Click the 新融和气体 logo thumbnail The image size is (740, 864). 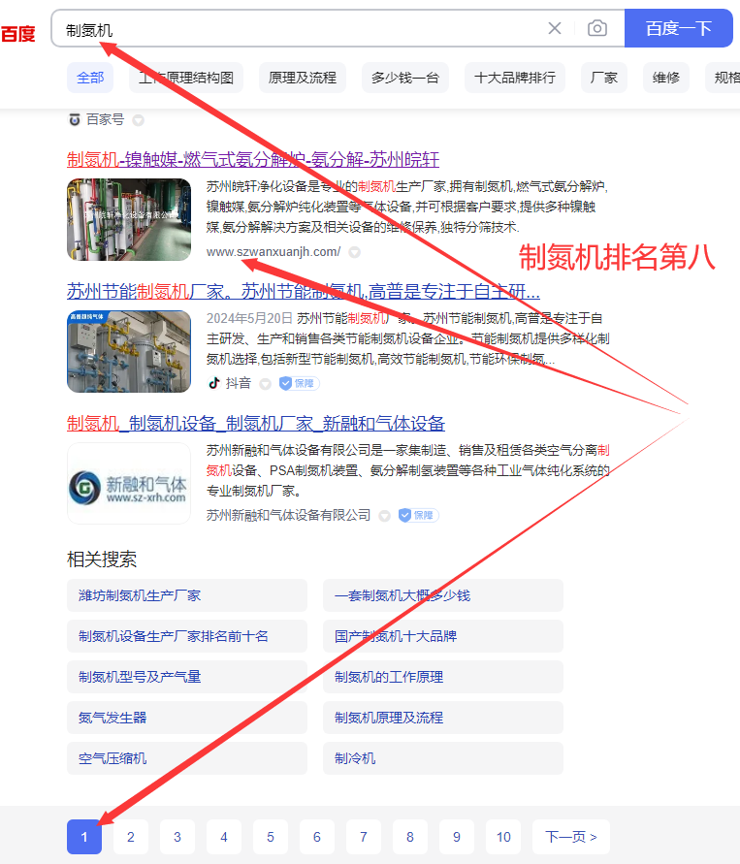[x=129, y=484]
